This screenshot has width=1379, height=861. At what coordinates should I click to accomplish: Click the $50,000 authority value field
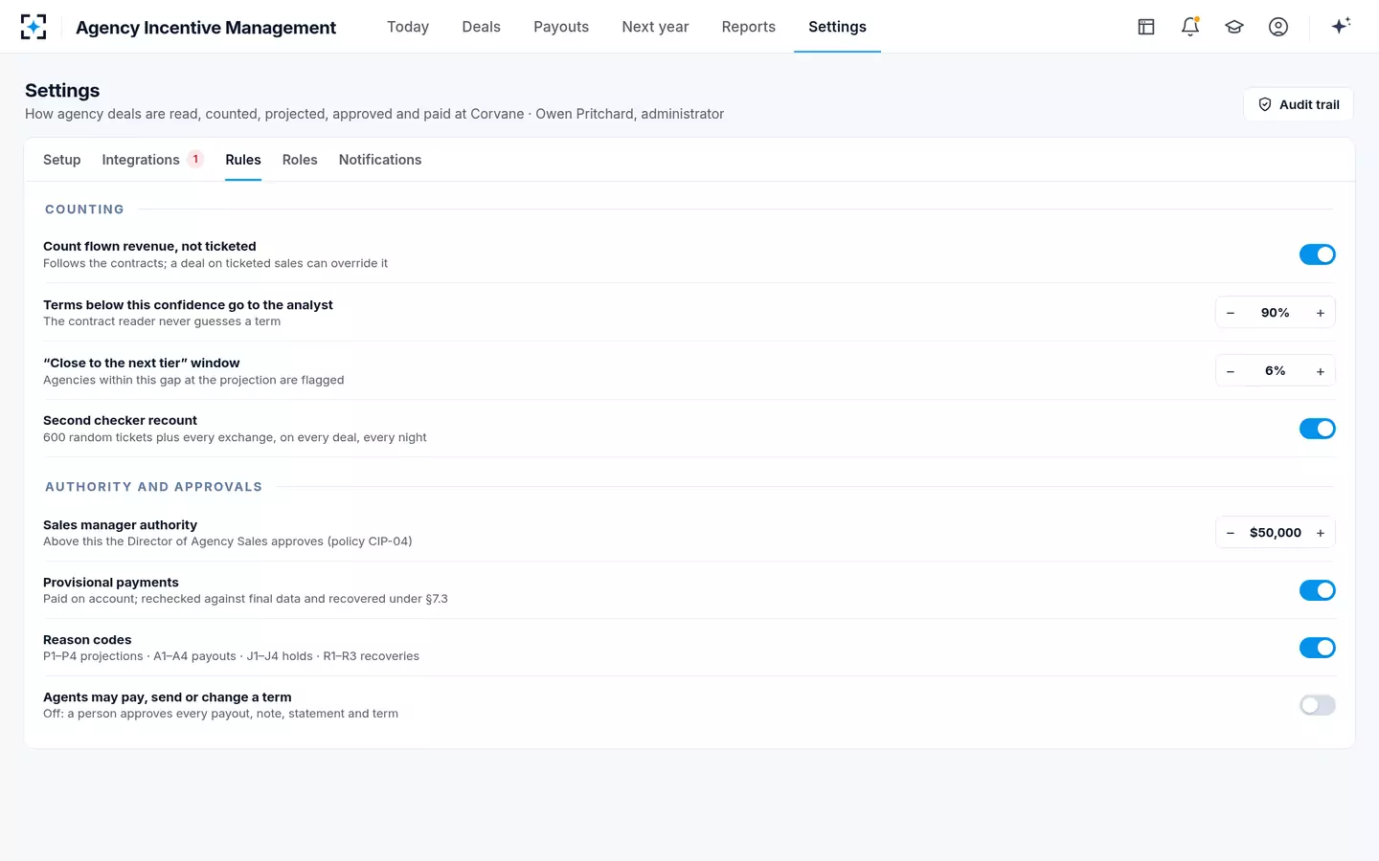1276,533
